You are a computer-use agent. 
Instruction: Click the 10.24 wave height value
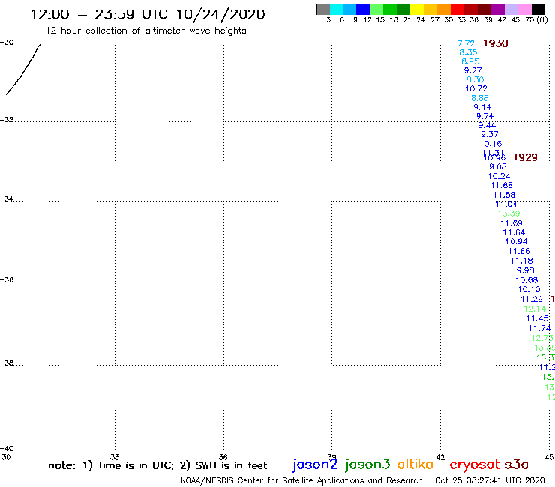coord(499,176)
